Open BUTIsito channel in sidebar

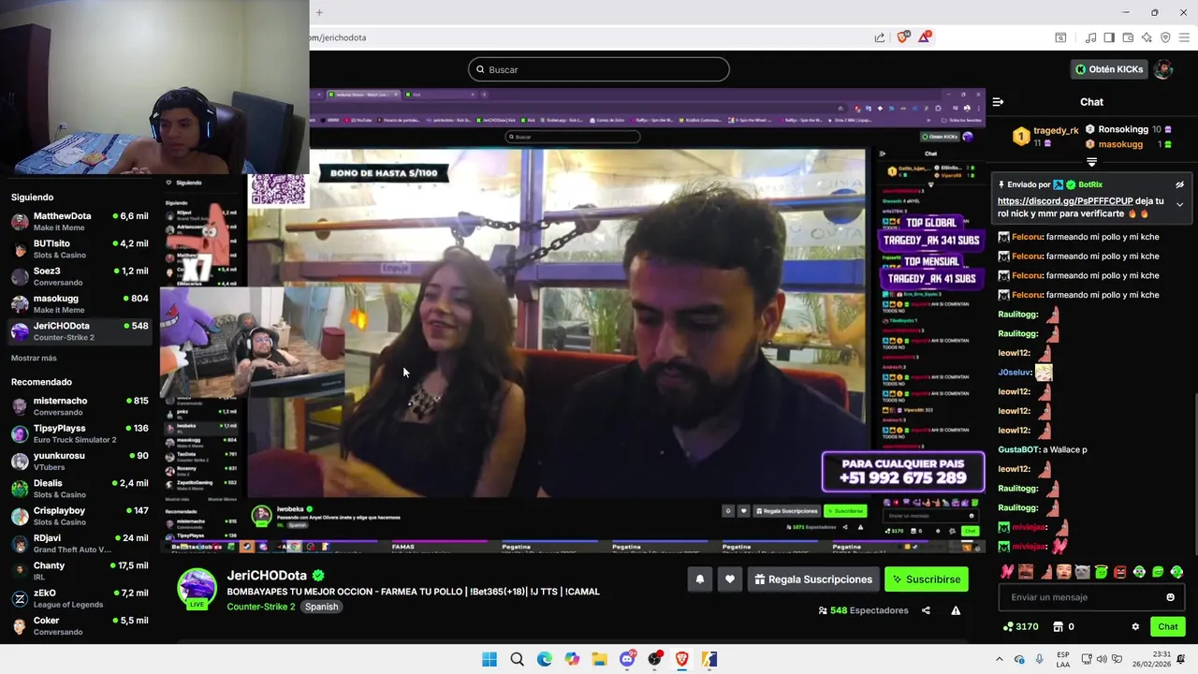(79, 249)
